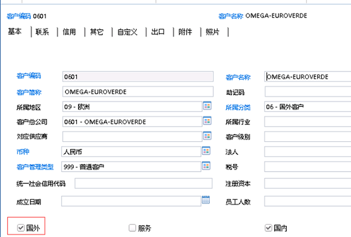The image size is (351, 237).
Task: Open the lookup icon for 客户管理类型
Action: [206, 166]
